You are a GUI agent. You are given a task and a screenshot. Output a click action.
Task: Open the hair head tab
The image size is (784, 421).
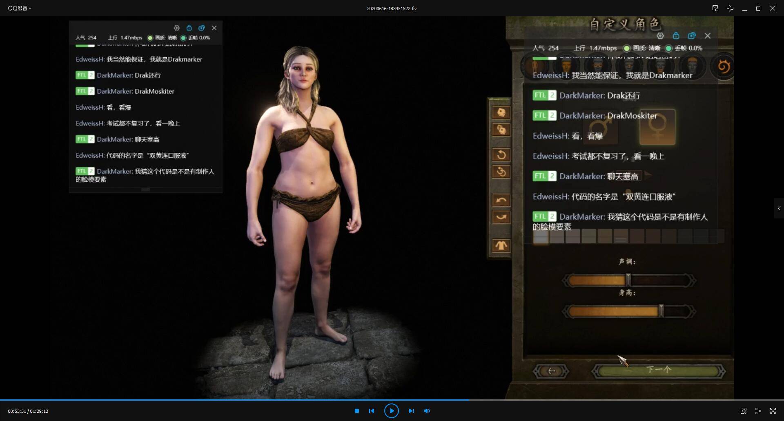point(692,66)
